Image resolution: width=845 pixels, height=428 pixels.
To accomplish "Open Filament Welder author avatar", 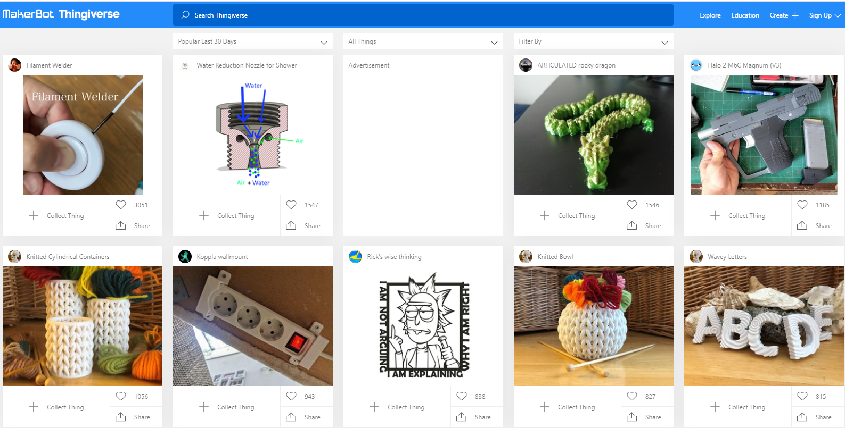I will coord(15,65).
